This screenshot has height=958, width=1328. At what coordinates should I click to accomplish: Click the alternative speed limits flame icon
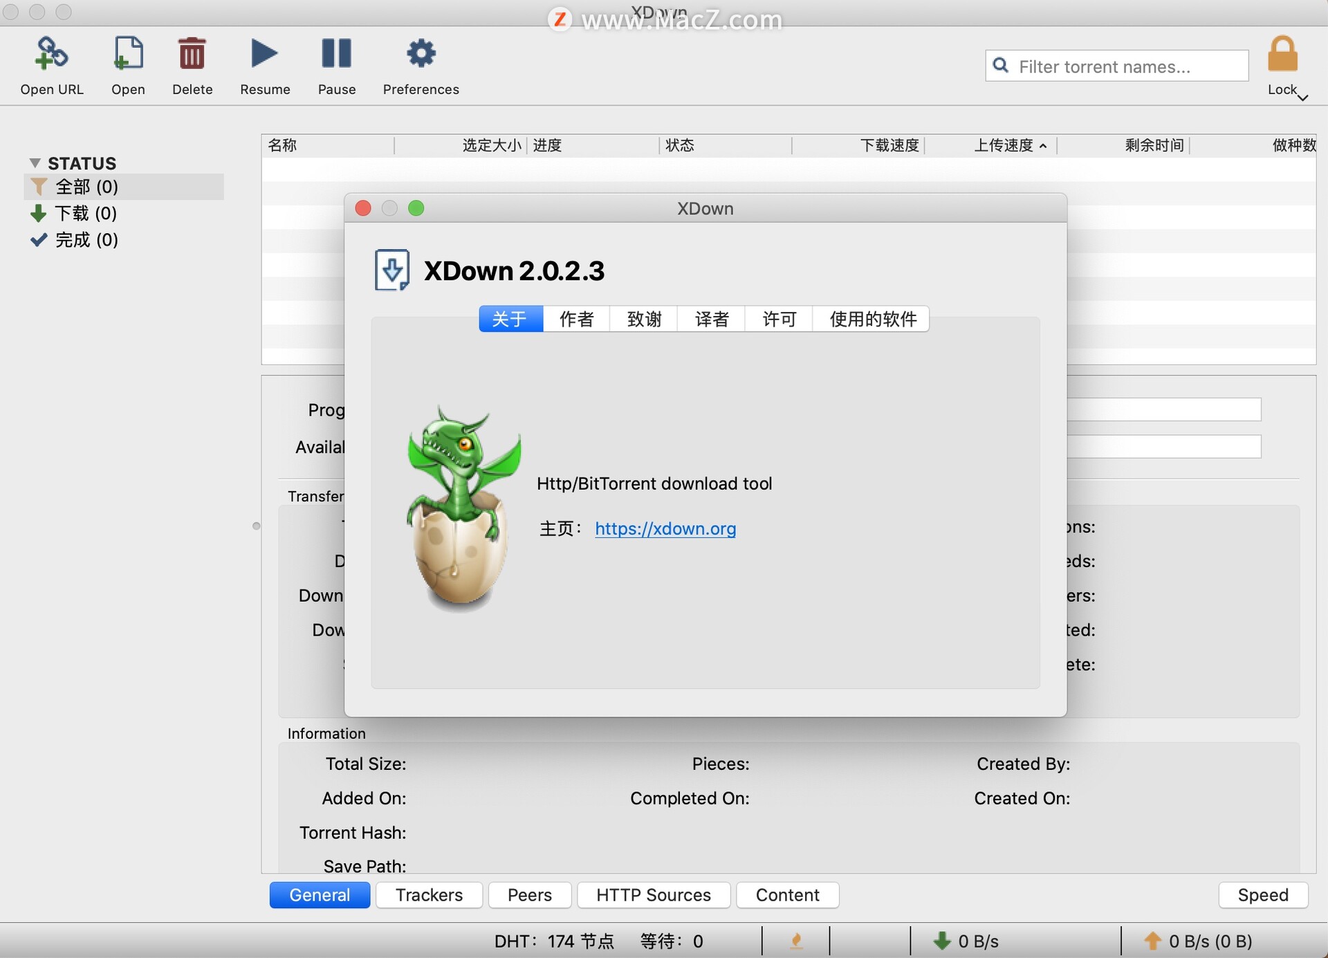pos(796,941)
